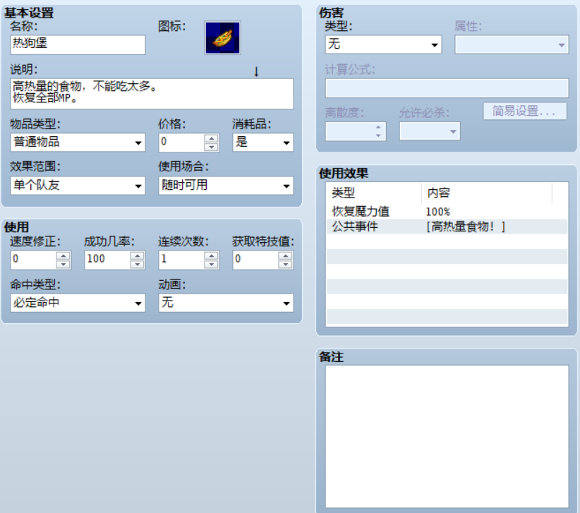Increase the 连续次数 value
The width and height of the screenshot is (580, 513).
click(x=211, y=255)
